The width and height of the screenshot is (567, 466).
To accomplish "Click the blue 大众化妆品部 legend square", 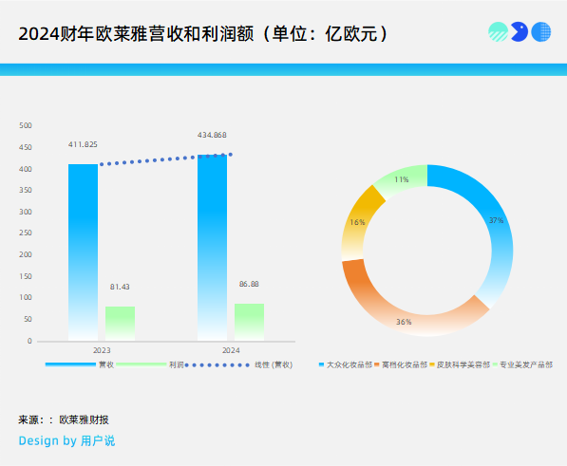I will 321,364.
